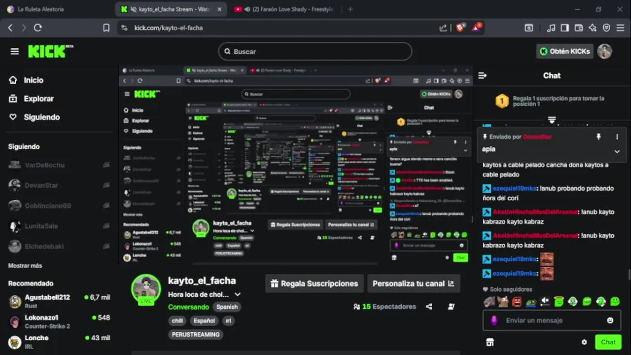The image size is (631, 355).
Task: Open Lokonazo1 recommended channel
Action: pyautogui.click(x=59, y=321)
